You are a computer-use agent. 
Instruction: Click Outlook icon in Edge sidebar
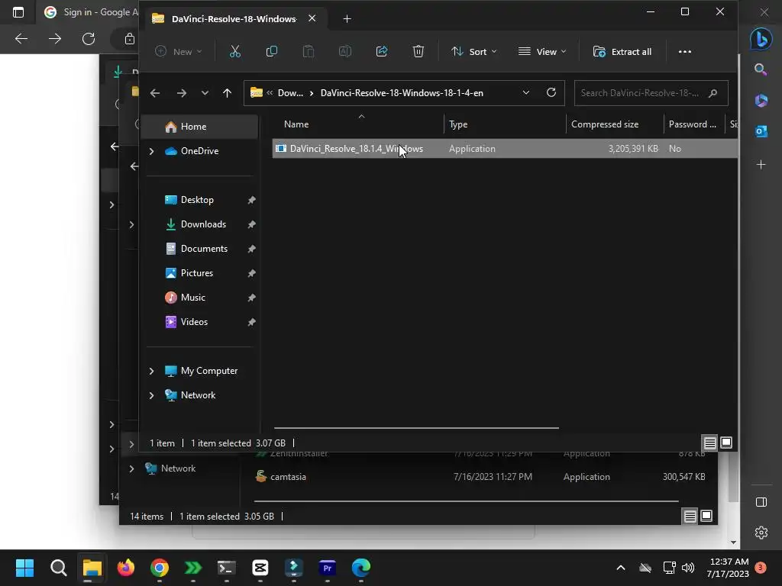pos(761,131)
